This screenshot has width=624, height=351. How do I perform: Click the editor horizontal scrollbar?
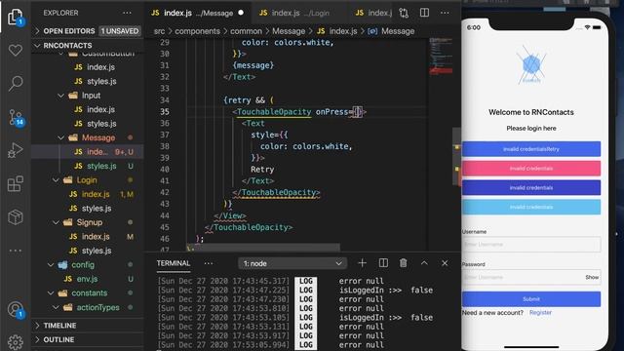(264, 248)
